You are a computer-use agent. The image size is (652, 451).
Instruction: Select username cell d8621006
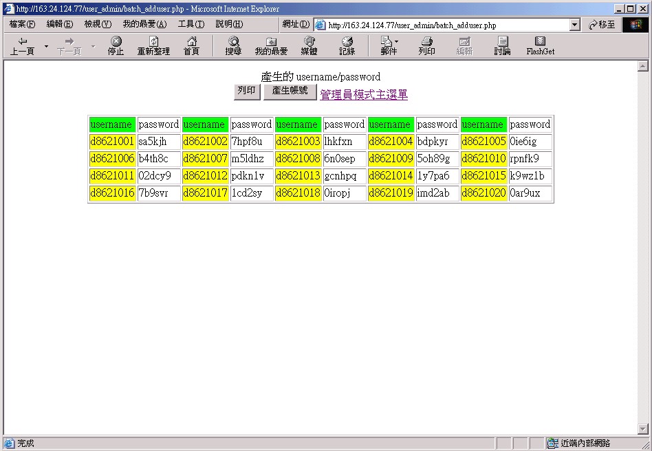click(112, 158)
